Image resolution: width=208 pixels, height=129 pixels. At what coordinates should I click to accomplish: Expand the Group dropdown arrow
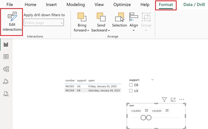pos(146,31)
